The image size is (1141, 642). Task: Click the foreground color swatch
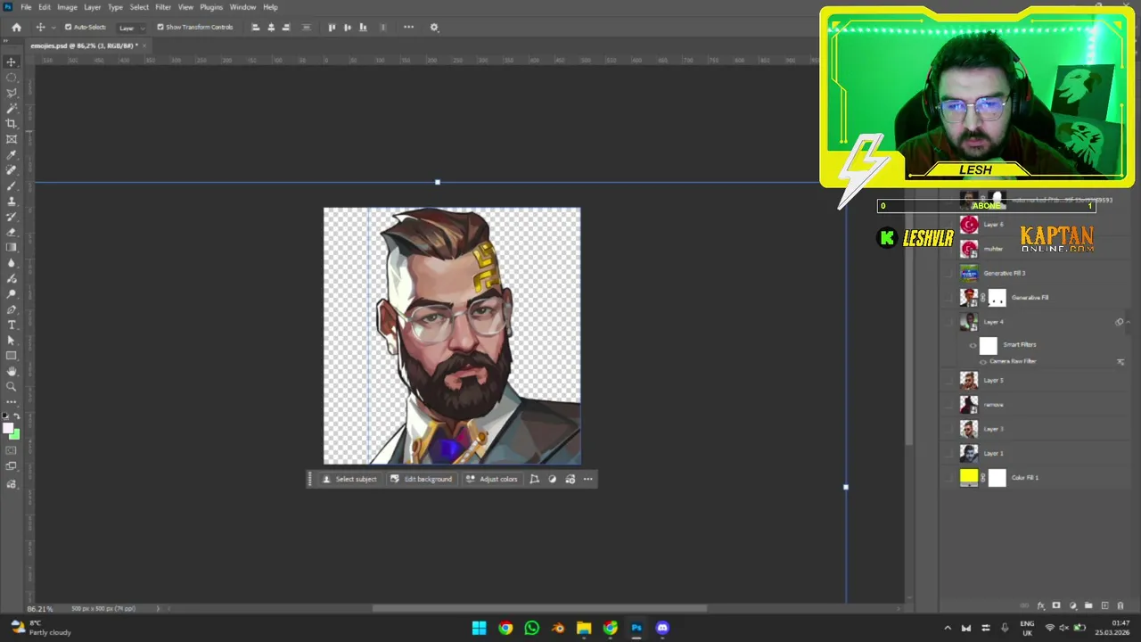tap(8, 429)
